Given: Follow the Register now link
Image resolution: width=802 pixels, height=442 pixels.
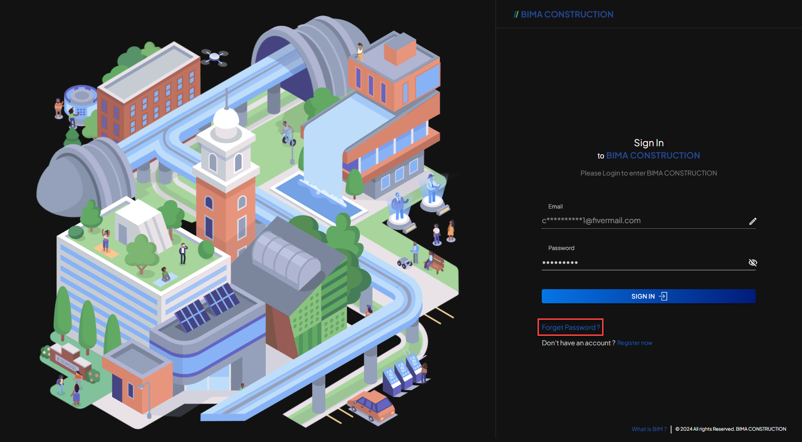Looking at the screenshot, I should 635,343.
